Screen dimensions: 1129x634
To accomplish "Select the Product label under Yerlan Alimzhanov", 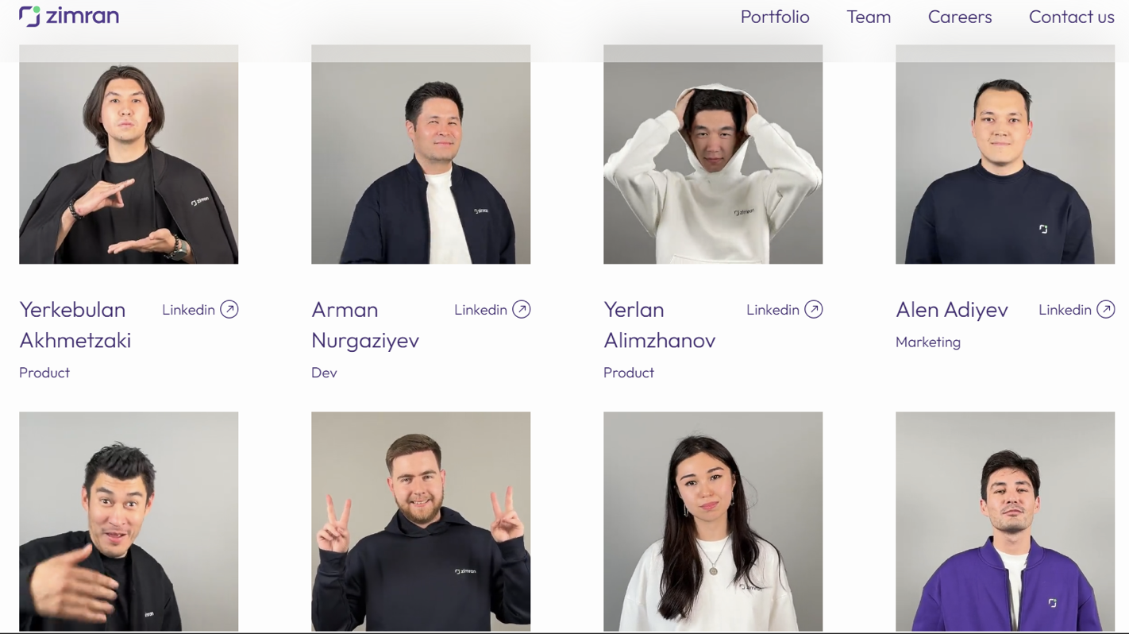I will (x=629, y=373).
